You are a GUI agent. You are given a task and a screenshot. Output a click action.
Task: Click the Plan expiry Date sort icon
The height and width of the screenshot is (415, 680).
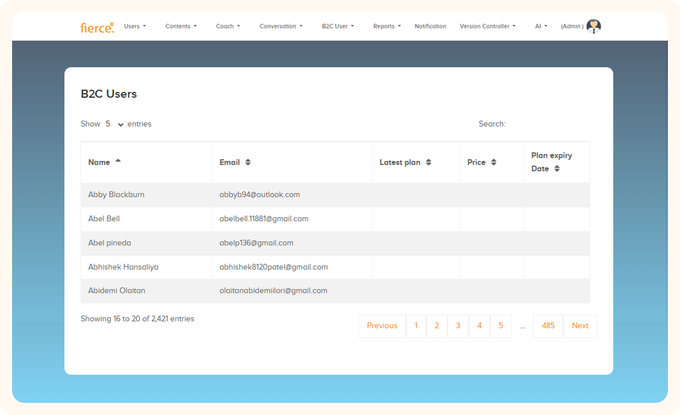coord(557,168)
